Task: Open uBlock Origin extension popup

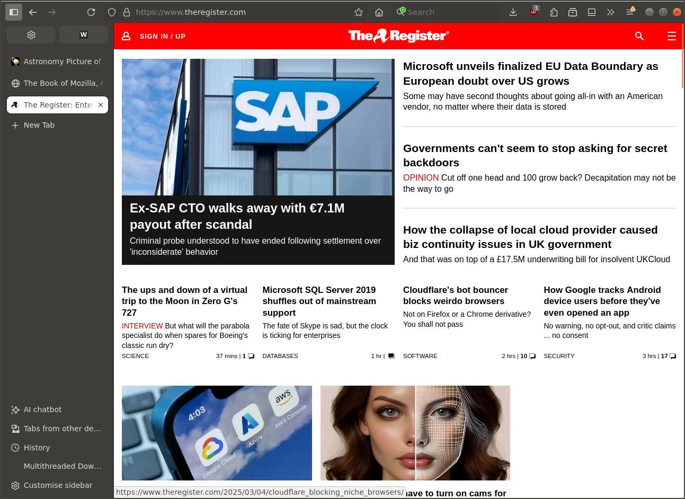Action: tap(533, 12)
